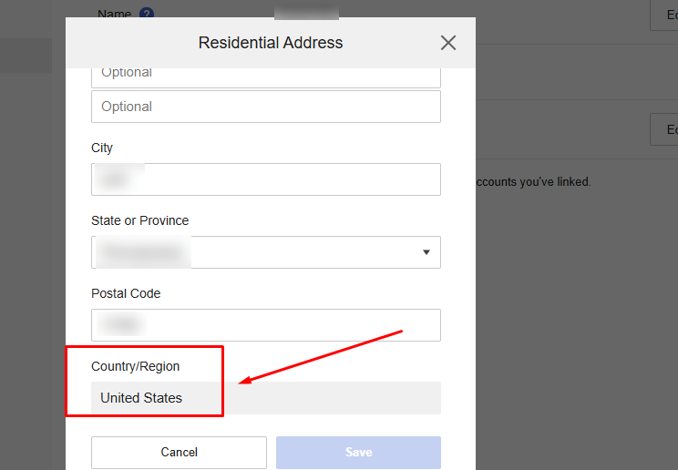Screen dimensions: 678x470
Task: Click the City field label
Action: [102, 148]
